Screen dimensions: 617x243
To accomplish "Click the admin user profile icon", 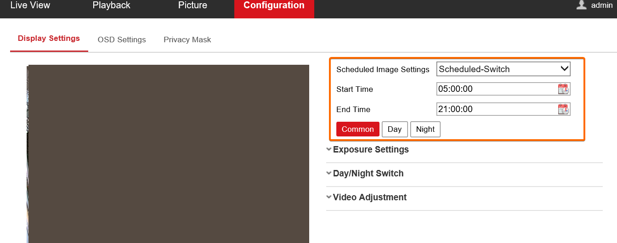I will coord(582,5).
